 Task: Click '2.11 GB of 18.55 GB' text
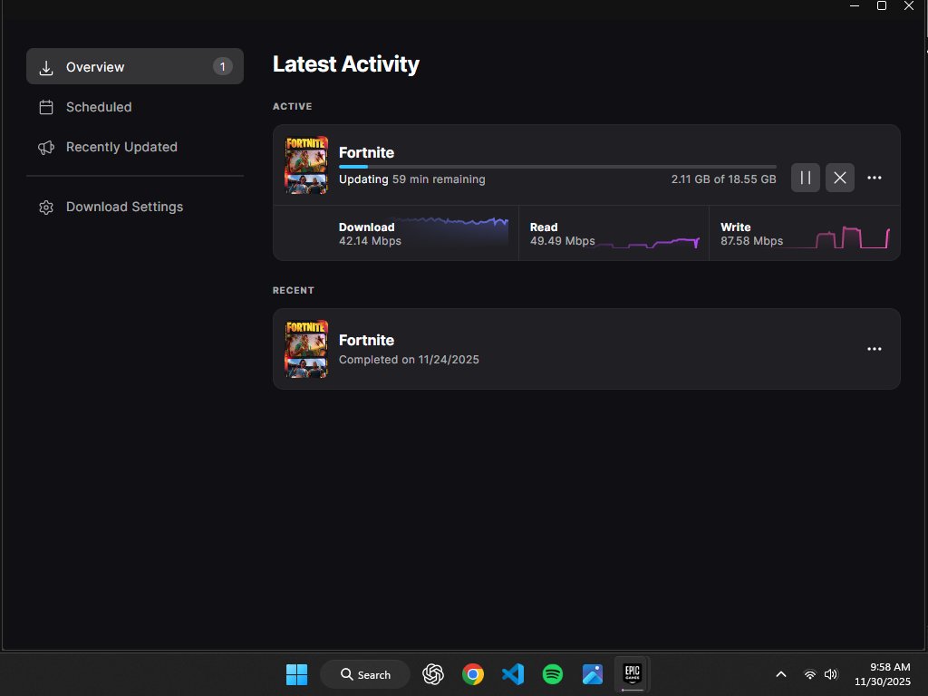(x=723, y=179)
